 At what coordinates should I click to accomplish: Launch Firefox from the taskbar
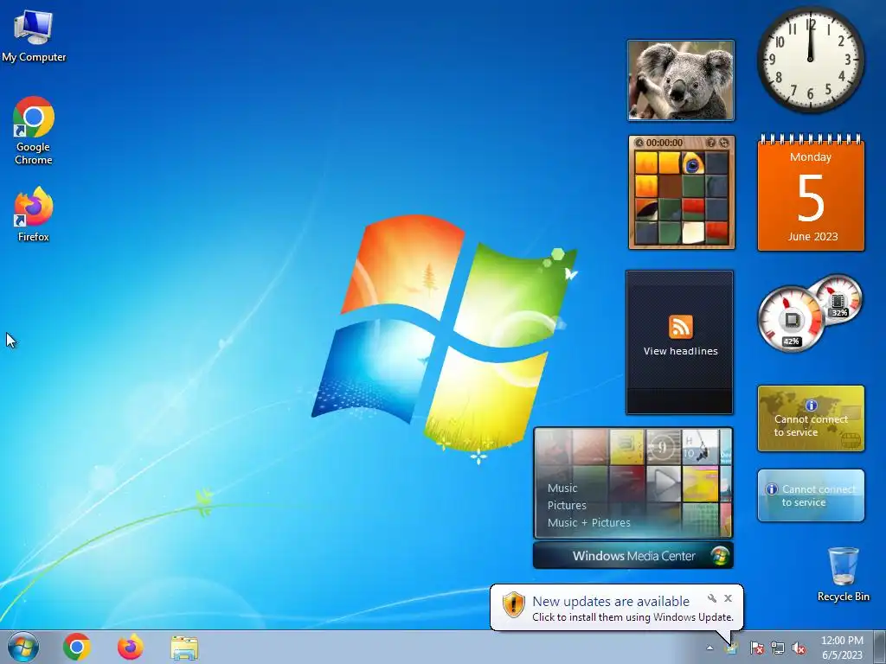(131, 647)
